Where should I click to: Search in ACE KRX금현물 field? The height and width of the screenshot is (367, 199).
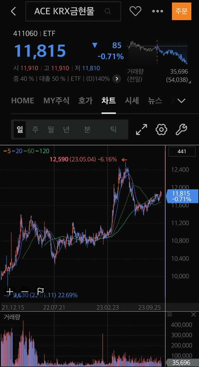[73, 11]
